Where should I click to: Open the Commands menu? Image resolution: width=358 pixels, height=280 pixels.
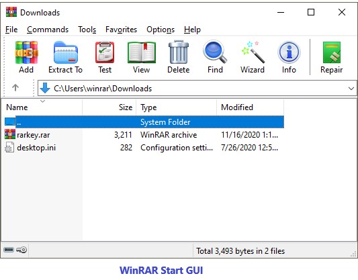click(x=48, y=30)
